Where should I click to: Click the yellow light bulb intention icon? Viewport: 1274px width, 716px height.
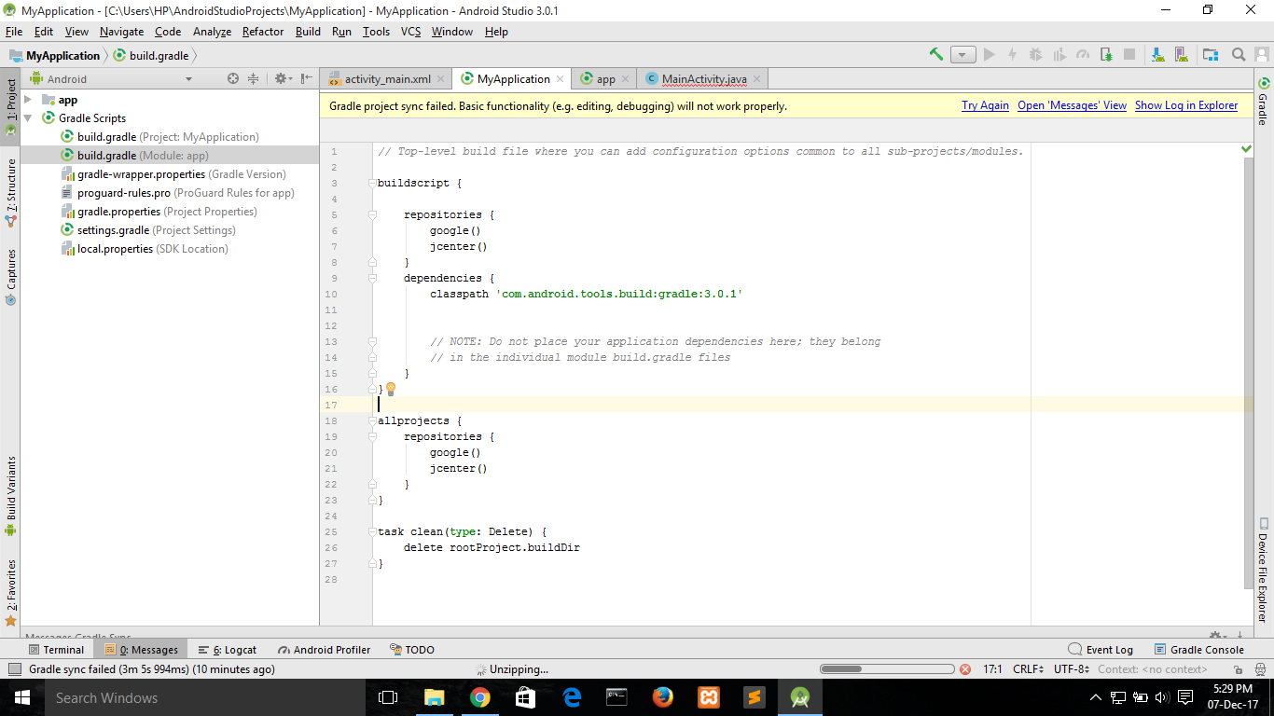pyautogui.click(x=391, y=389)
